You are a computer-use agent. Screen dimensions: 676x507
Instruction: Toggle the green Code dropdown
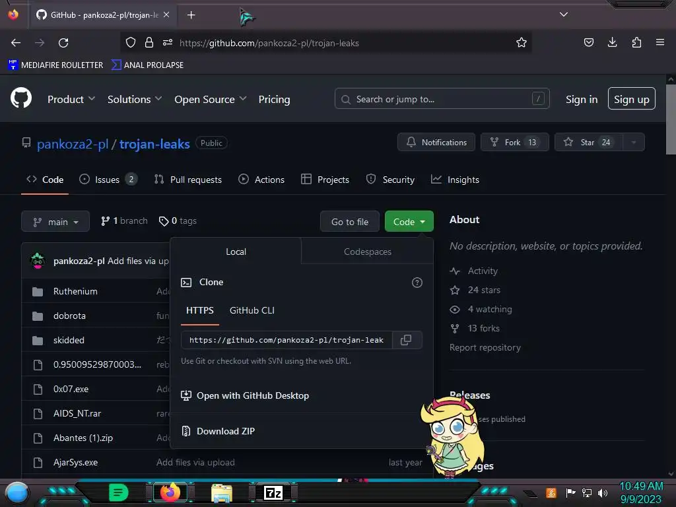coord(409,222)
